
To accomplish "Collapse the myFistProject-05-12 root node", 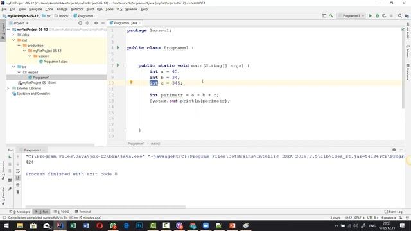I will pyautogui.click(x=8, y=30).
